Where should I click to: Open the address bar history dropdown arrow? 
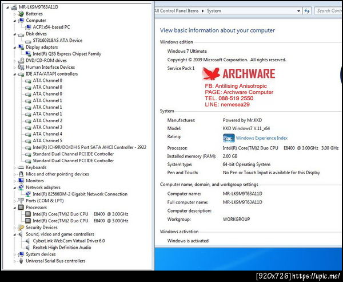point(298,11)
